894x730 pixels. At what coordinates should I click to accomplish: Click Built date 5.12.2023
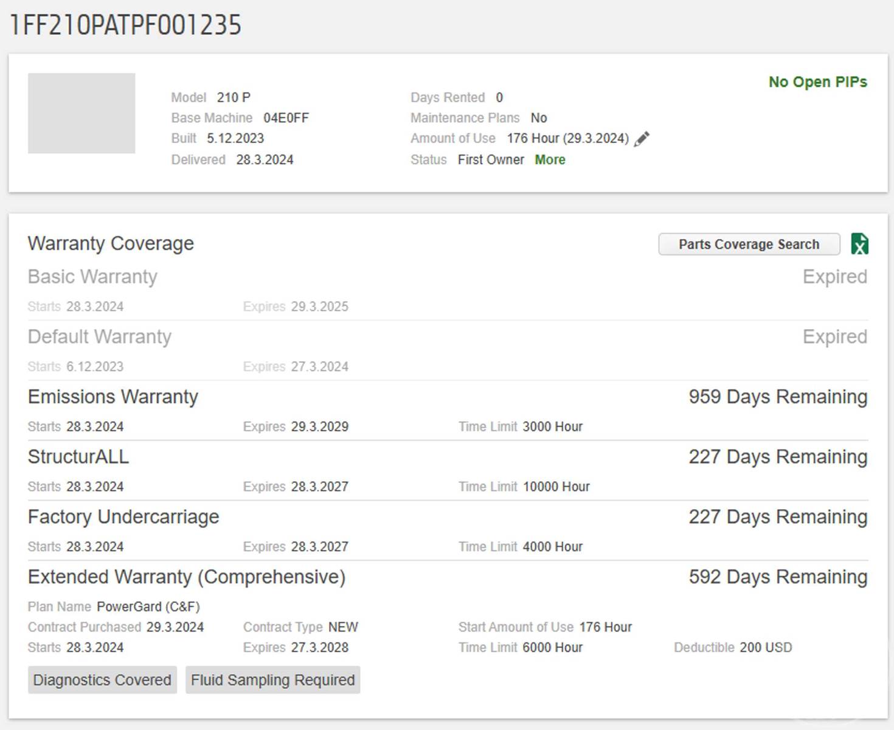(x=235, y=139)
